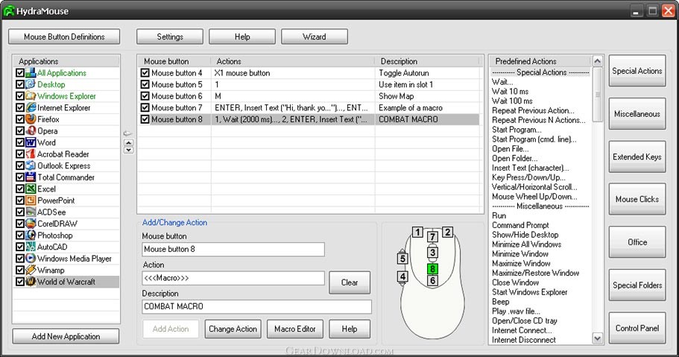Select button 7 on mouse diagram
This screenshot has height=357, width=679.
pyautogui.click(x=432, y=236)
